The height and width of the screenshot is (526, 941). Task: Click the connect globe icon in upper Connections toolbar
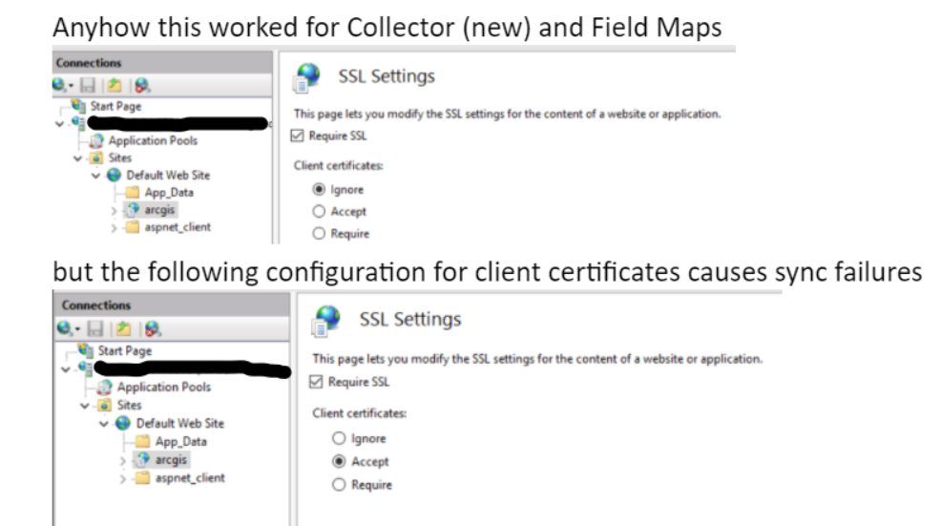coord(59,85)
